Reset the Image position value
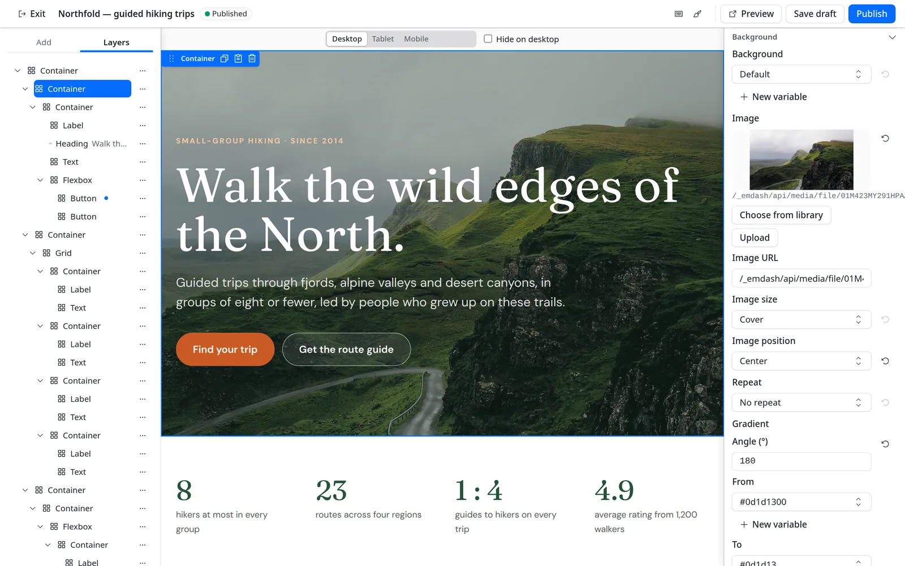This screenshot has width=905, height=566. point(885,361)
